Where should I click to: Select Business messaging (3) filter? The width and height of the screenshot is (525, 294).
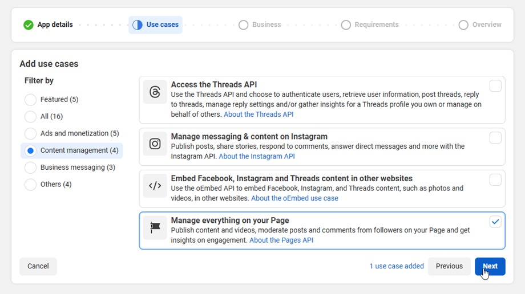pos(30,168)
